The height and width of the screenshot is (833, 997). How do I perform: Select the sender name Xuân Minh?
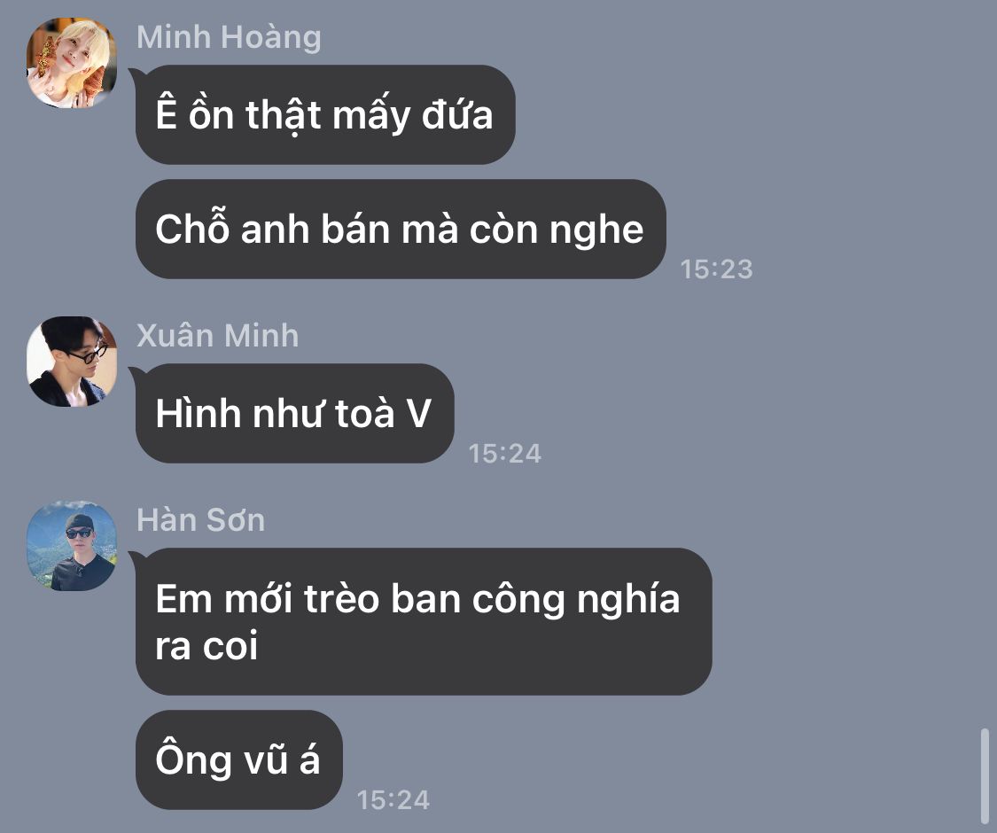click(217, 336)
